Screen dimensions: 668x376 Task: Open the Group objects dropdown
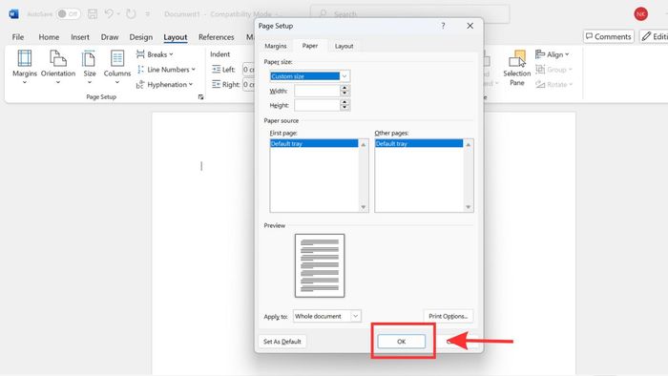[553, 70]
